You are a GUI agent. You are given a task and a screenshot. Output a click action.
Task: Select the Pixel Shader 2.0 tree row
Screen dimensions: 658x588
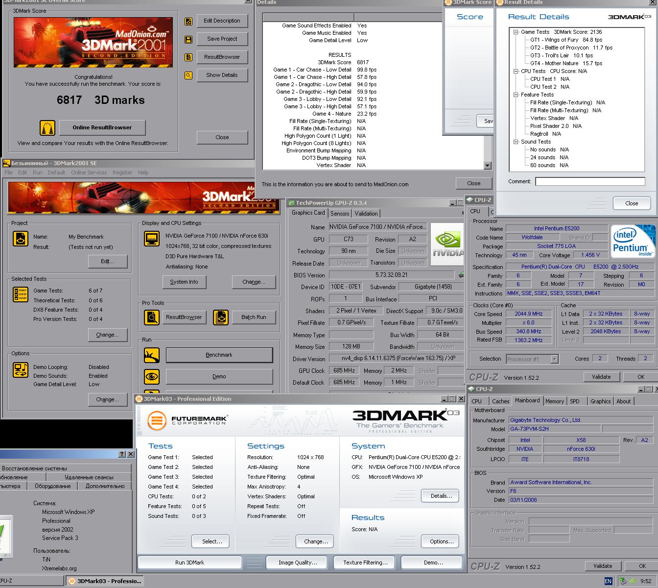click(556, 126)
